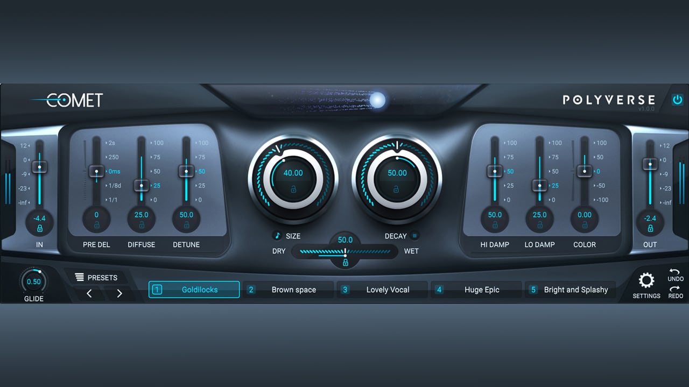Toggle the IN gain lock icon

[39, 228]
